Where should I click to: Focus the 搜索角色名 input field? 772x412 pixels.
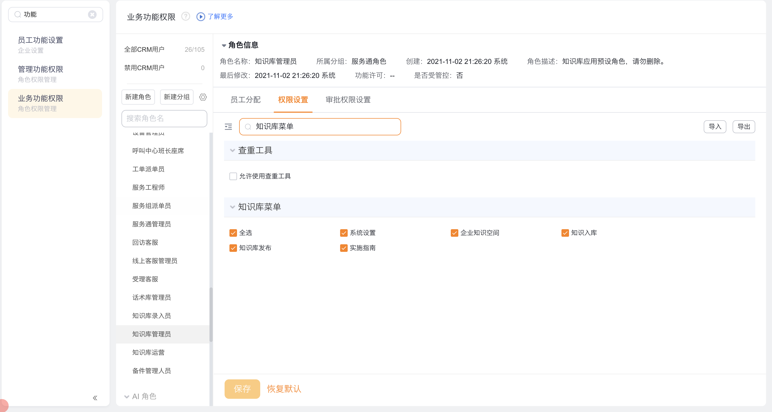tap(164, 118)
